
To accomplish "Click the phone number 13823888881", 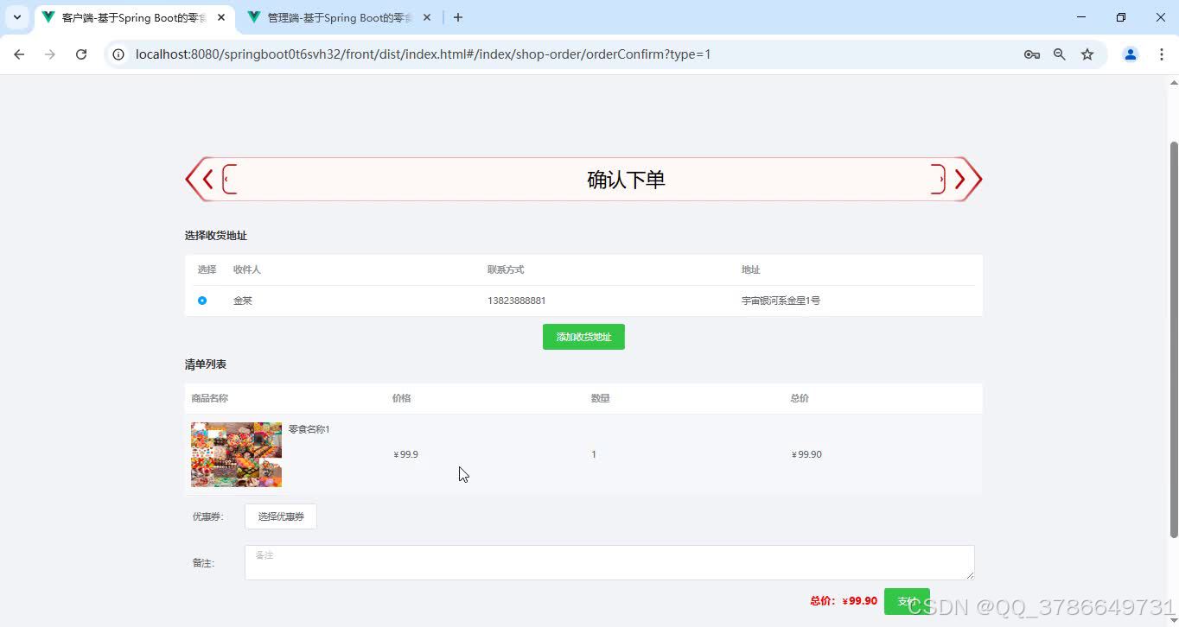I will tap(517, 301).
